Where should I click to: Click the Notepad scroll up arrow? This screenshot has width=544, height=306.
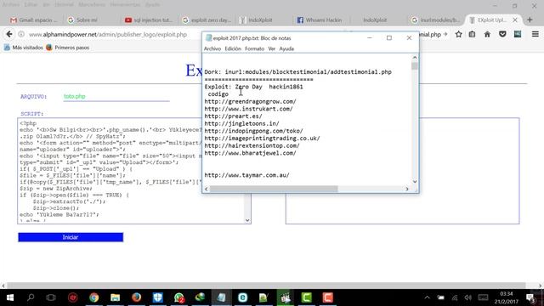pyautogui.click(x=415, y=58)
